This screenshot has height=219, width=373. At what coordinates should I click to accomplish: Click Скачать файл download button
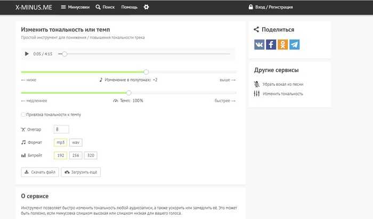pos(40,172)
